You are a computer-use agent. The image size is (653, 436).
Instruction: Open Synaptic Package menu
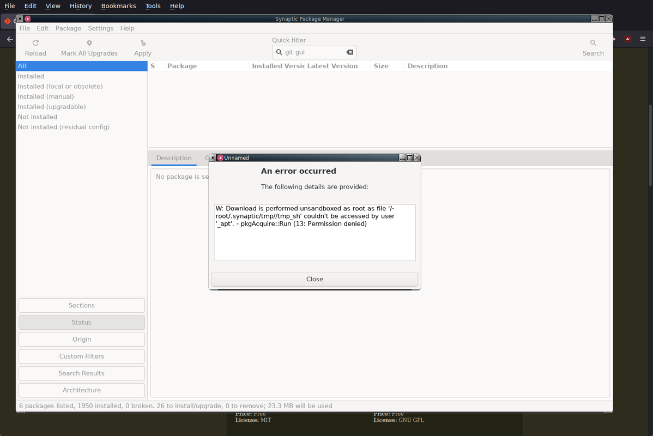[x=68, y=28]
